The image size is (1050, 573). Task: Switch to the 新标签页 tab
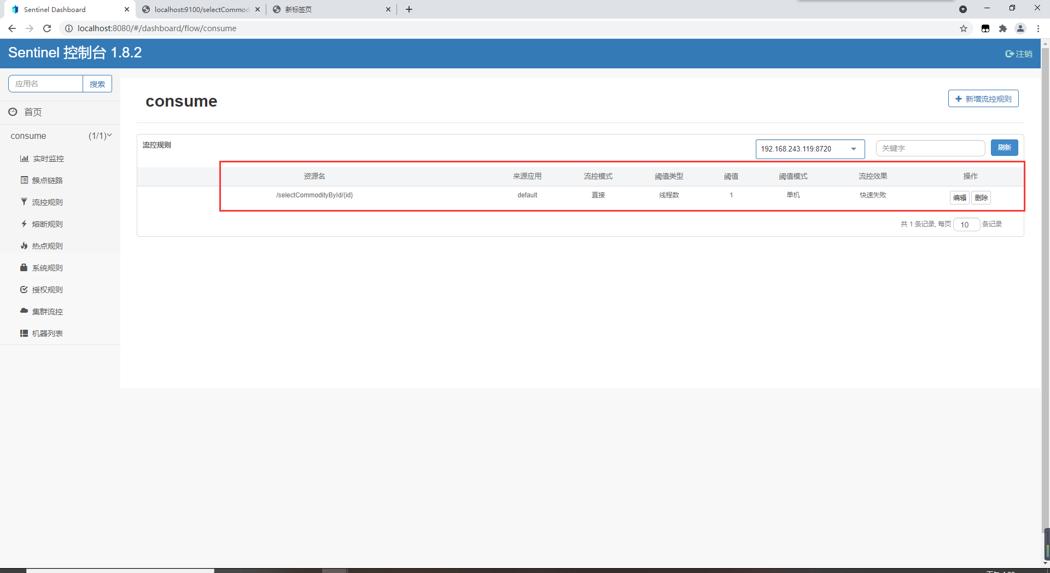[332, 9]
